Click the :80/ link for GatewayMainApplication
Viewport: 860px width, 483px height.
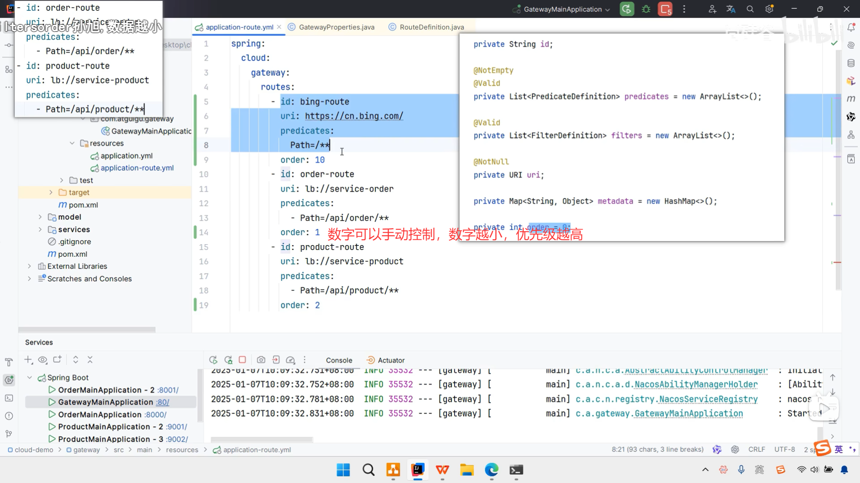[x=163, y=402]
